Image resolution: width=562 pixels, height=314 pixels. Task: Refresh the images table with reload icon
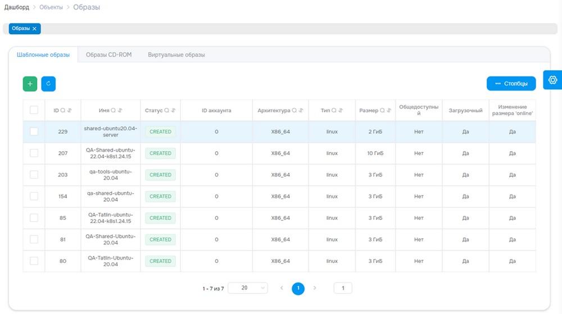tap(48, 84)
